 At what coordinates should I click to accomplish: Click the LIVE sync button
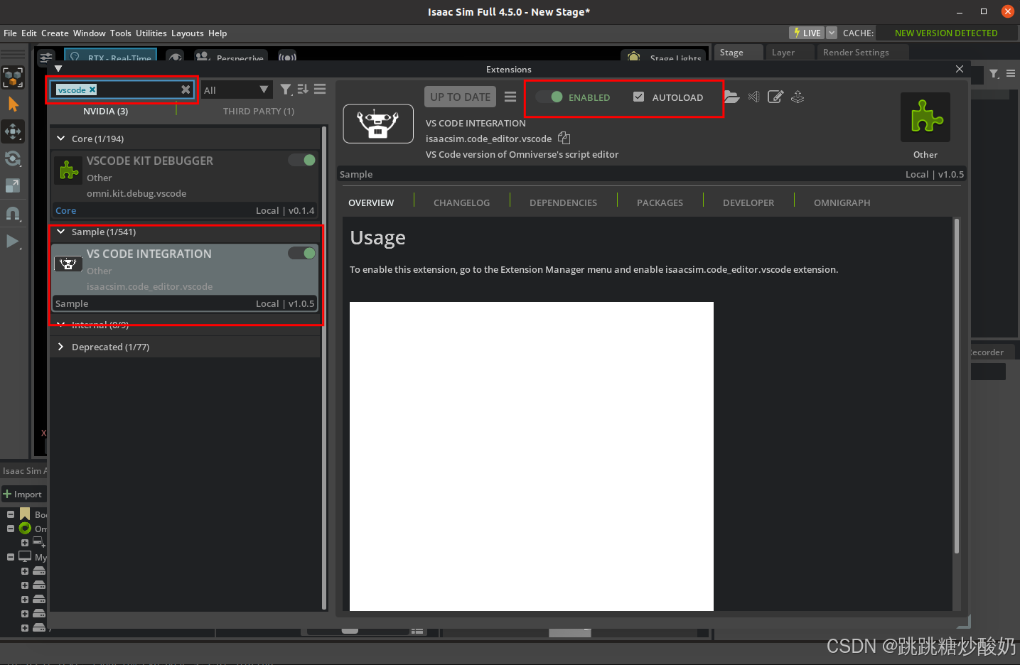point(806,33)
